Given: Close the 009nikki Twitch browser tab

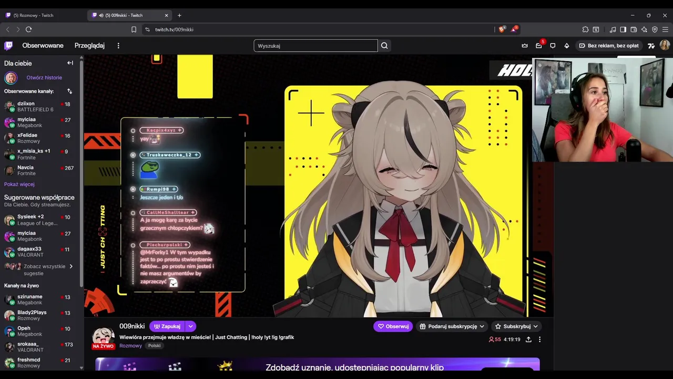Looking at the screenshot, I should [167, 15].
